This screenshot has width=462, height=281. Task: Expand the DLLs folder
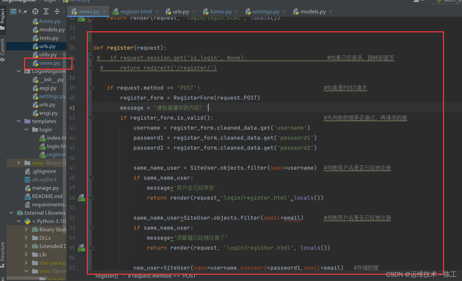(26, 238)
